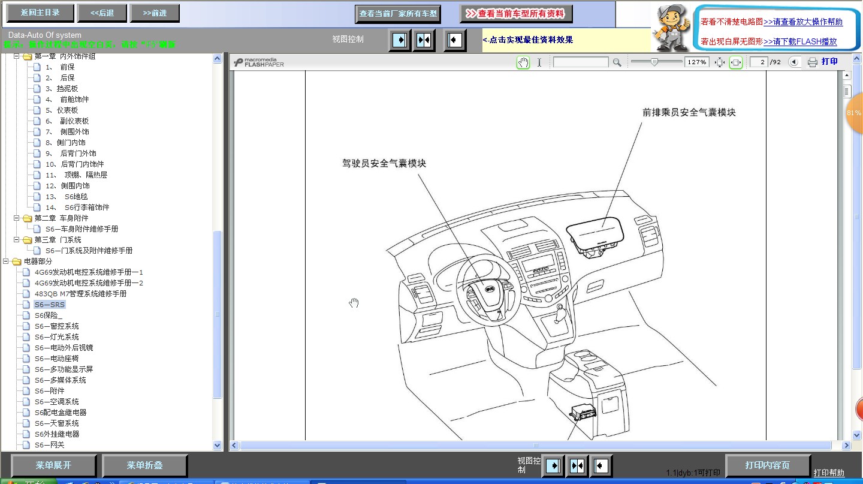Screen dimensions: 863x484
Task: Click the page number input field
Action: 759,62
